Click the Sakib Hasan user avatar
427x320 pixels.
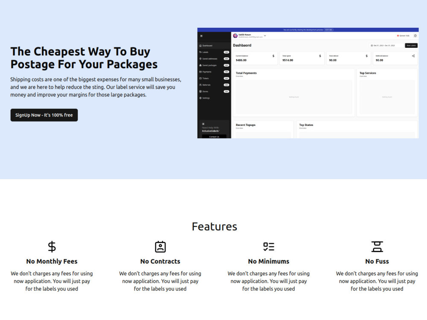pos(235,36)
